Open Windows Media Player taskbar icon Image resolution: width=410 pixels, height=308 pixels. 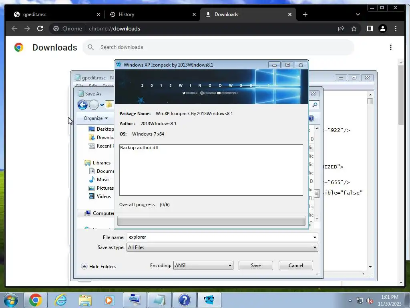[x=109, y=300]
